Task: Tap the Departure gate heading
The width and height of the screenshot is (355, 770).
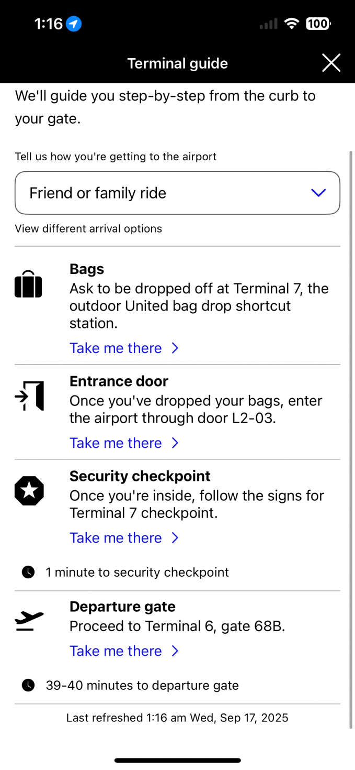Action: click(x=122, y=607)
